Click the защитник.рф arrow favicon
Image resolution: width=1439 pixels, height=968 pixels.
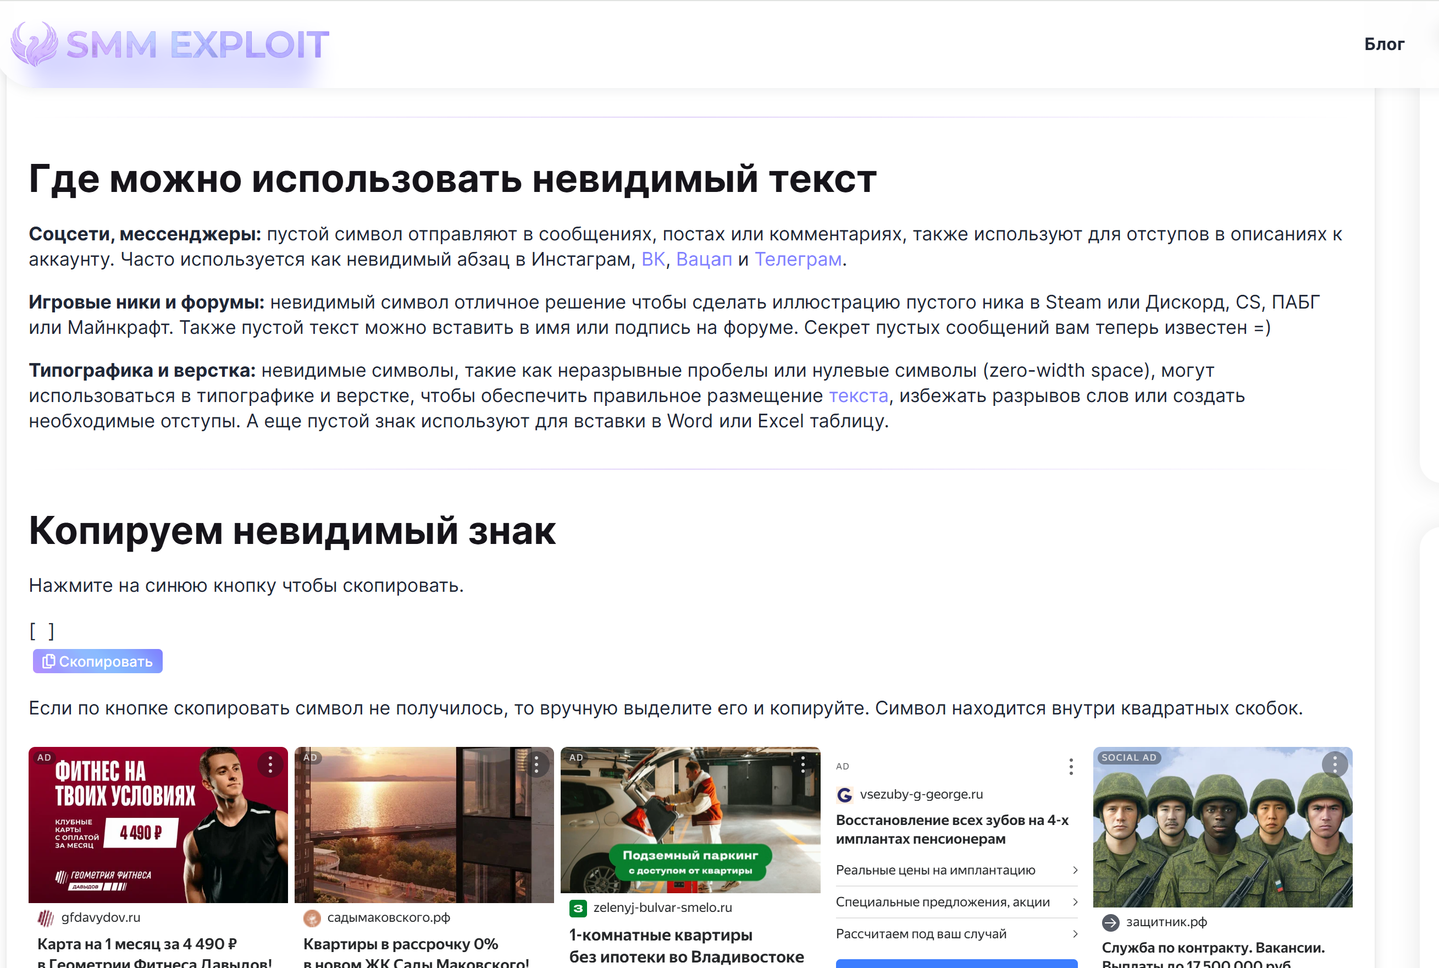pyautogui.click(x=1110, y=923)
